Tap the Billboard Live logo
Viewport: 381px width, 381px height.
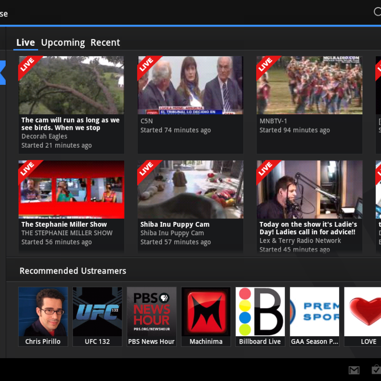tap(260, 312)
